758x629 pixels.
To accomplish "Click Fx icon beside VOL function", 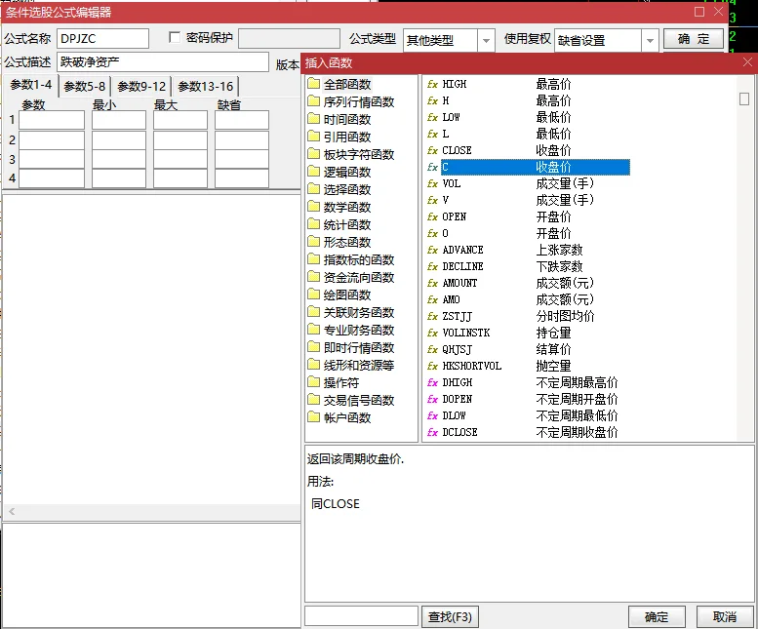I will (433, 183).
